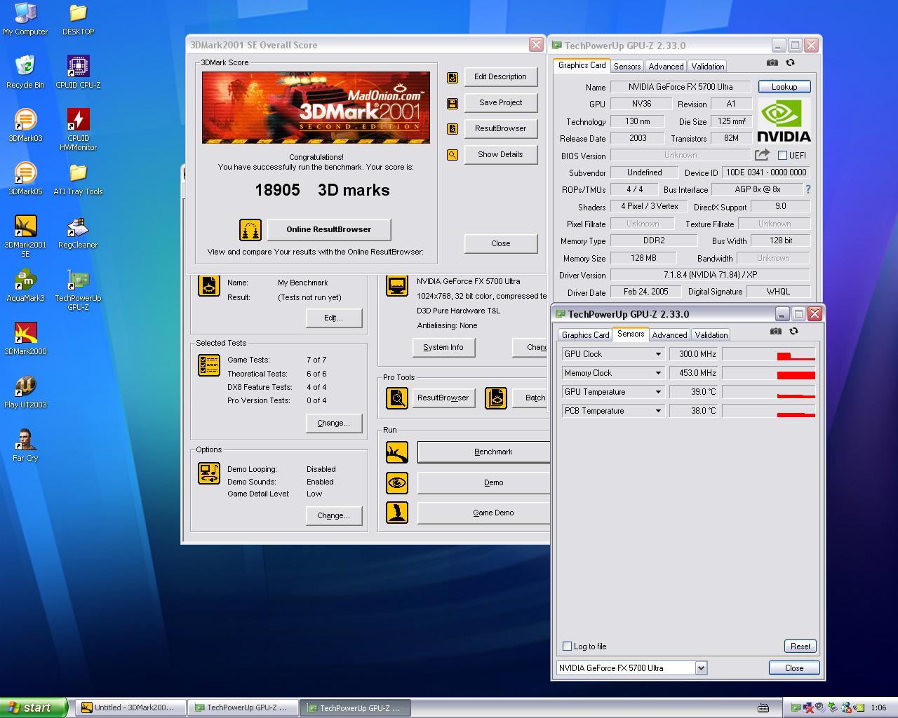Click the Save Project button
Image resolution: width=898 pixels, height=718 pixels.
500,103
